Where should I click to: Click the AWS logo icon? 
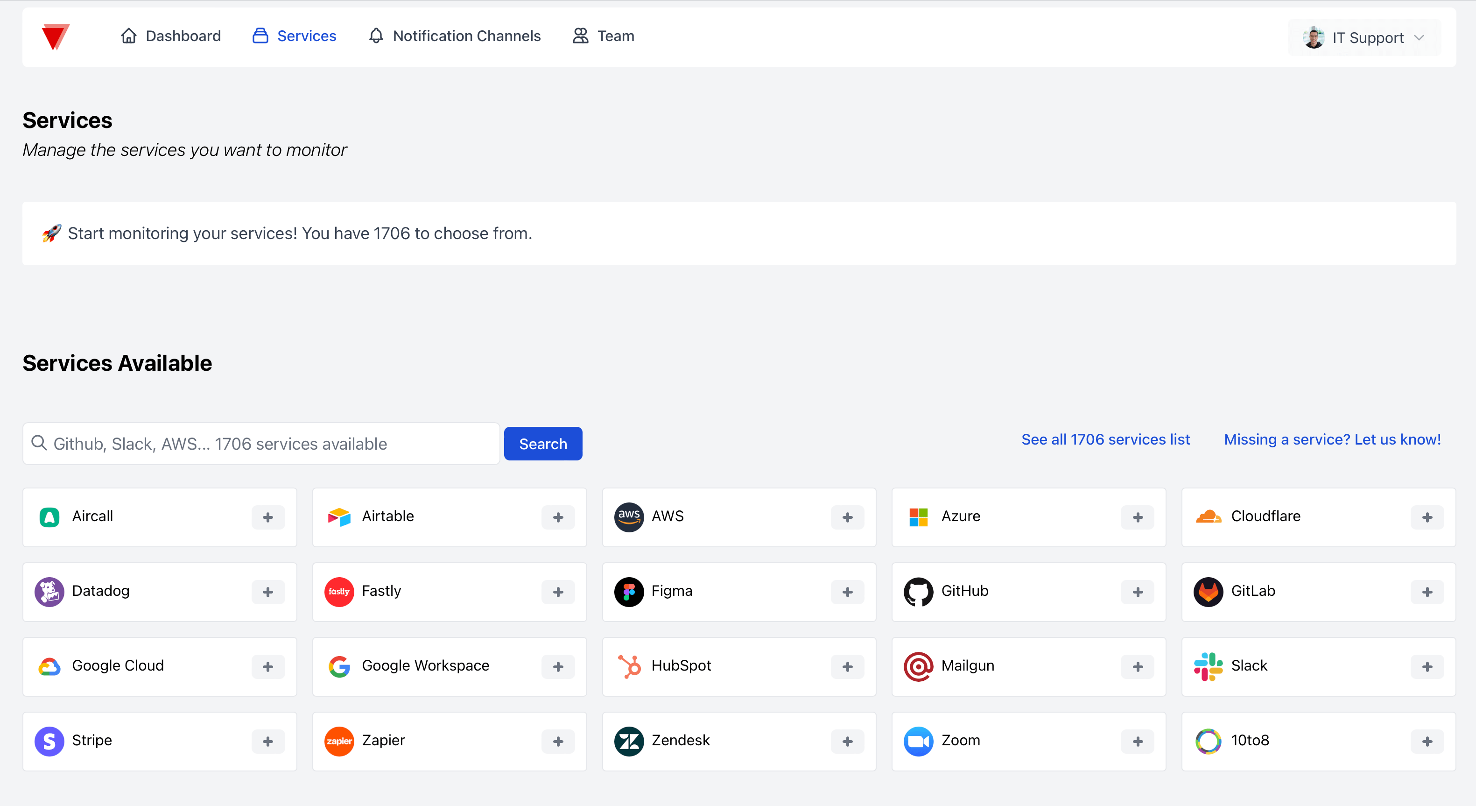click(x=629, y=517)
